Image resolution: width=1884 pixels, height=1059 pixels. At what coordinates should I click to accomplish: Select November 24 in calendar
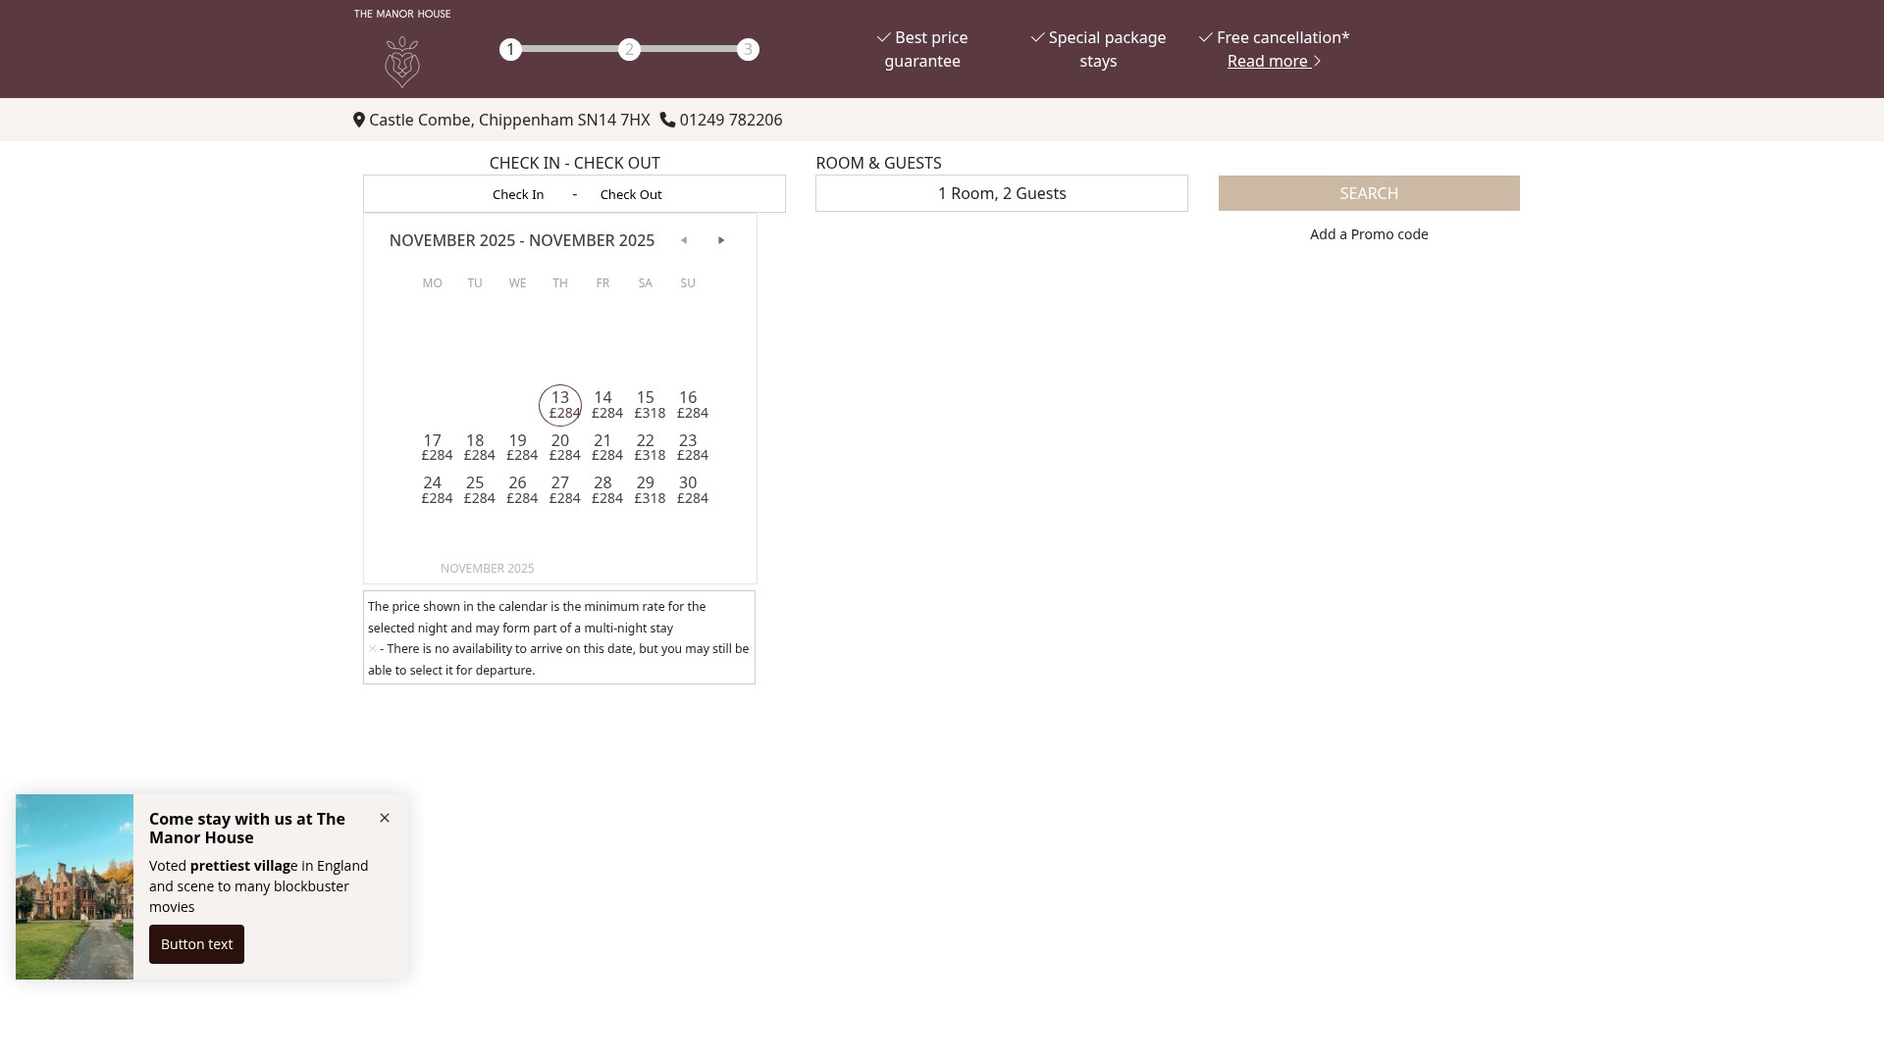pyautogui.click(x=433, y=490)
